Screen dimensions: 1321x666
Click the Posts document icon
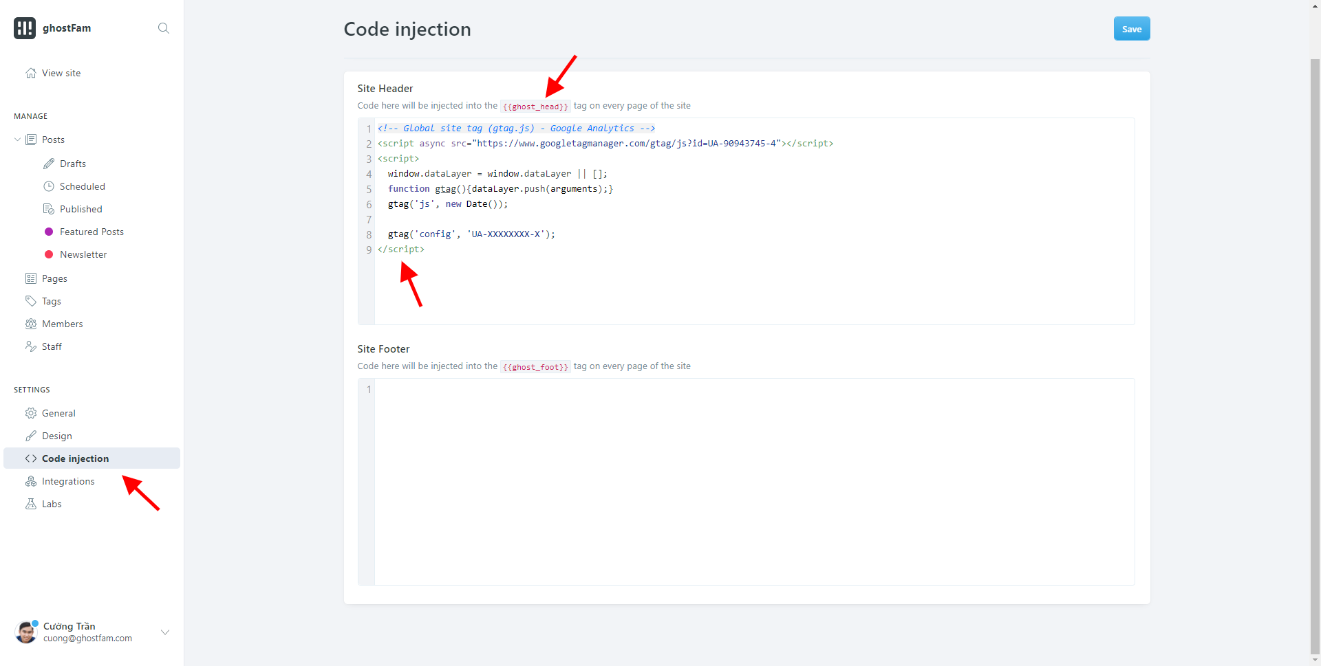pos(31,140)
